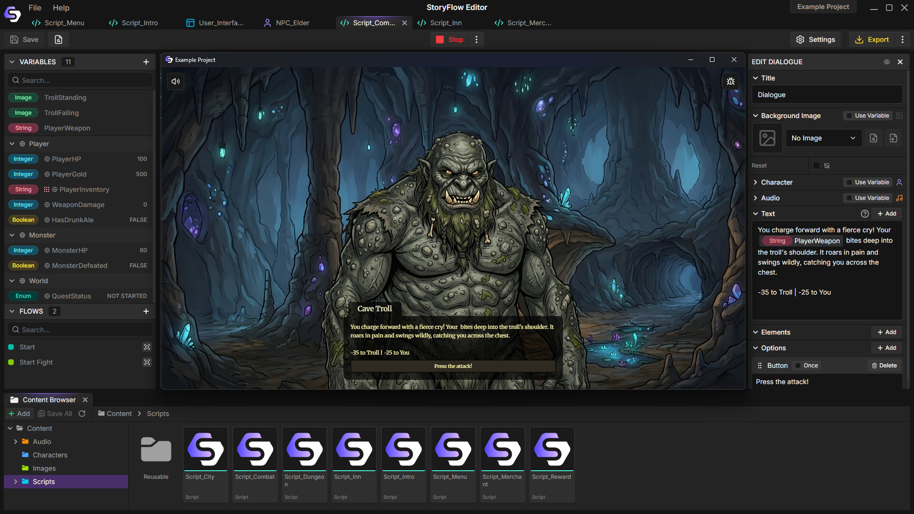Refresh the Content Browser
The height and width of the screenshot is (514, 914).
coord(82,414)
